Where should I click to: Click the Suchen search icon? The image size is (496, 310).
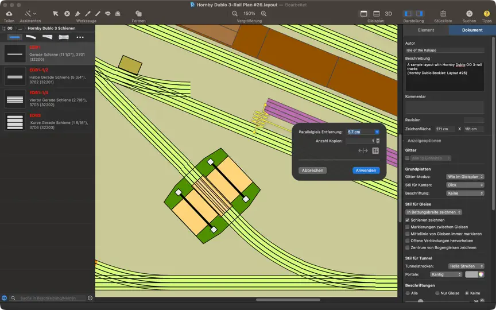469,14
